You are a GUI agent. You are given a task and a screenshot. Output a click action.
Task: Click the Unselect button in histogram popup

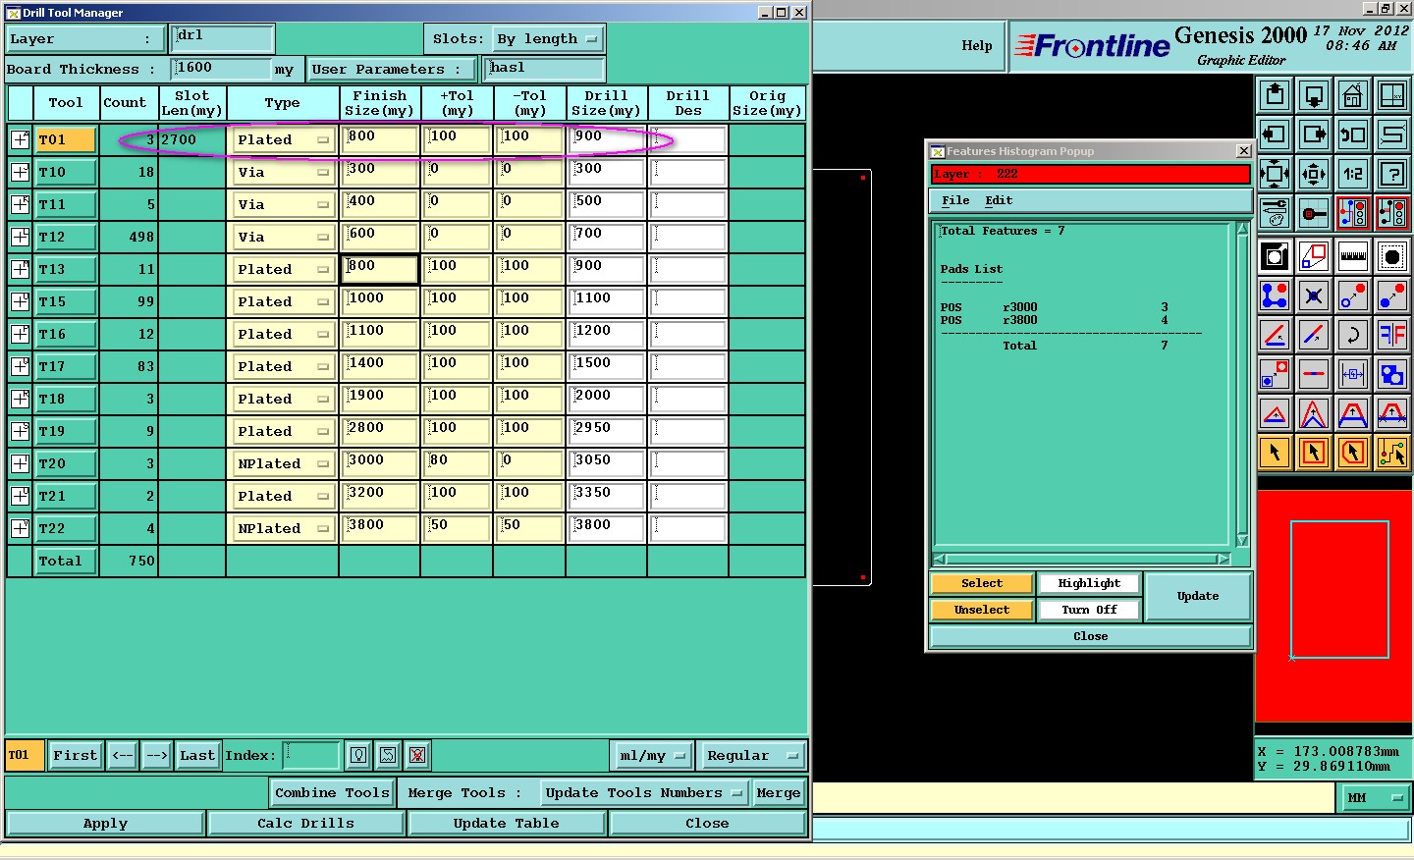[982, 610]
